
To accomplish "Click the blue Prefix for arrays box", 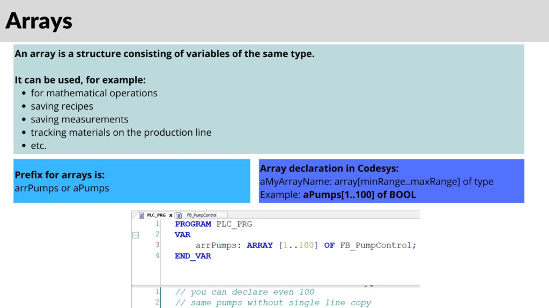I will pos(131,181).
